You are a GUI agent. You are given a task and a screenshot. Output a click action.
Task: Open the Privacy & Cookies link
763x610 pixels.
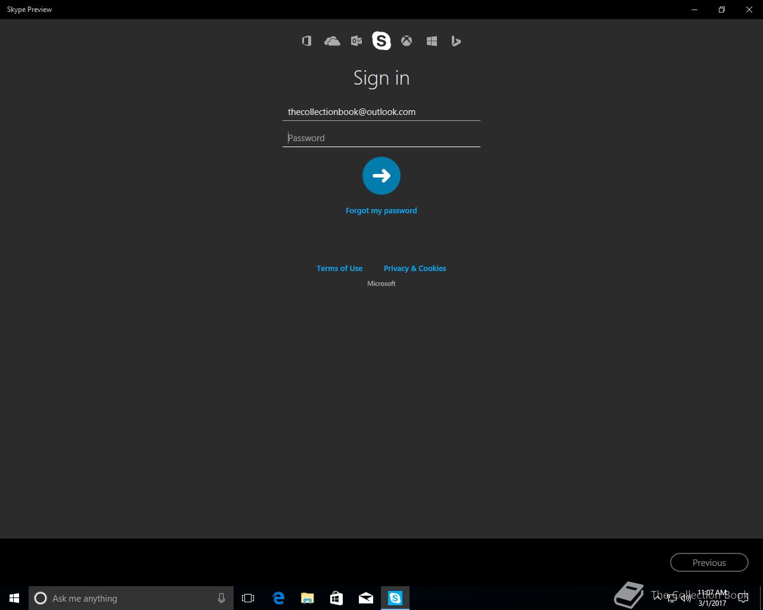(415, 269)
